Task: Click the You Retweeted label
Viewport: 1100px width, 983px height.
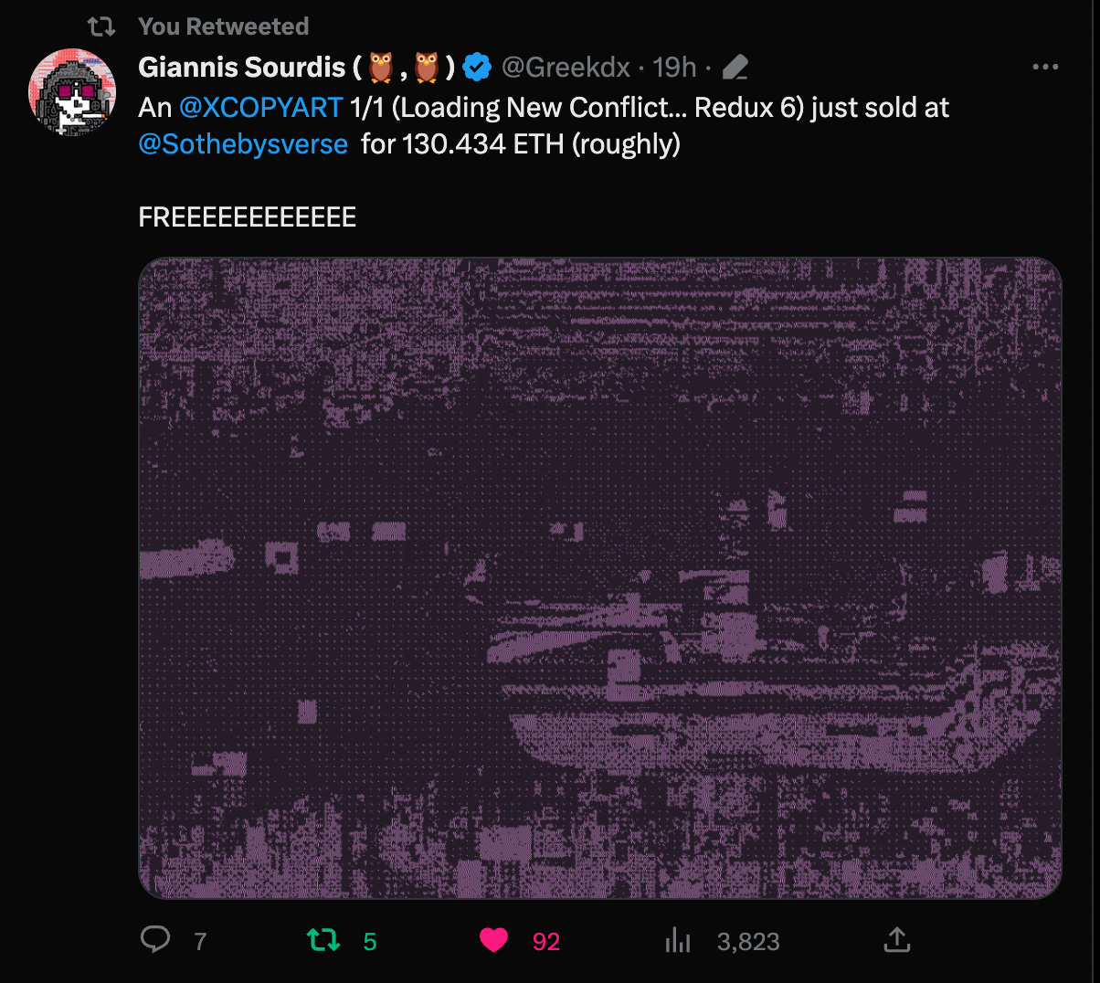Action: 224,26
